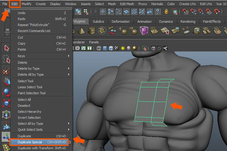Open the Edit Mesh menu

tap(127, 3)
